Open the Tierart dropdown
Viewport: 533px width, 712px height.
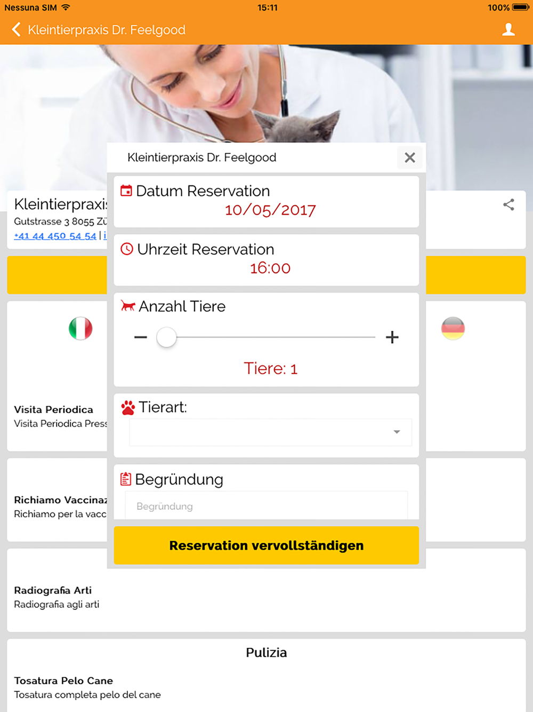point(270,432)
